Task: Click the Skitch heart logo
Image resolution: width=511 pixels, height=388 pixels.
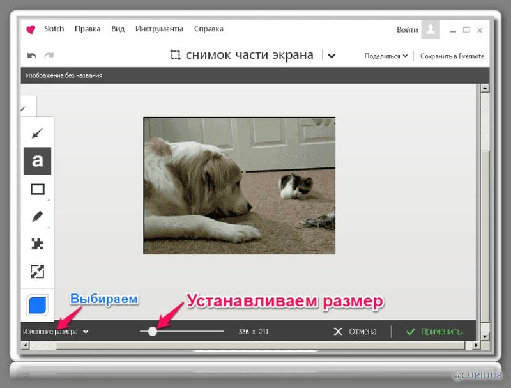Action: [31, 29]
